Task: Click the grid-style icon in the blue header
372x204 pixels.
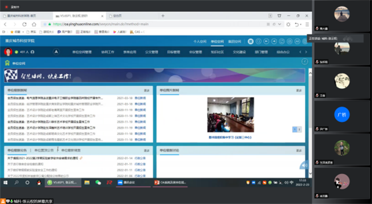Action: pyautogui.click(x=250, y=41)
